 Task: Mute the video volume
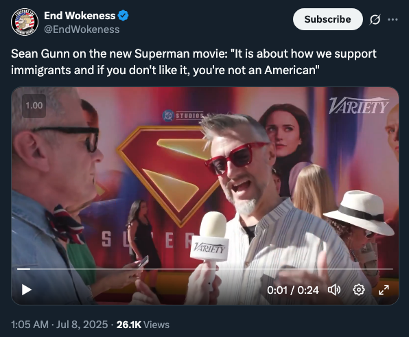click(334, 290)
